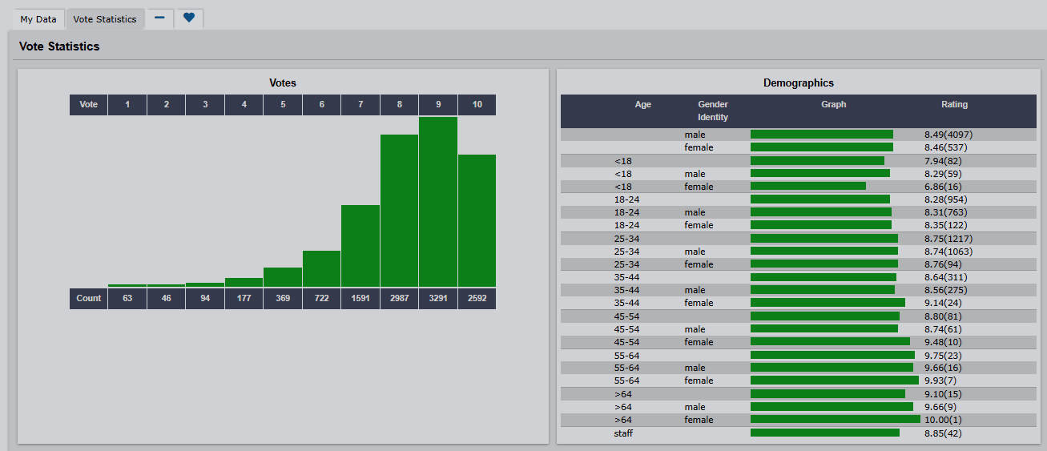Click the Vote header cell labeled 5
Viewport: 1047px width, 451px height.
coord(283,105)
